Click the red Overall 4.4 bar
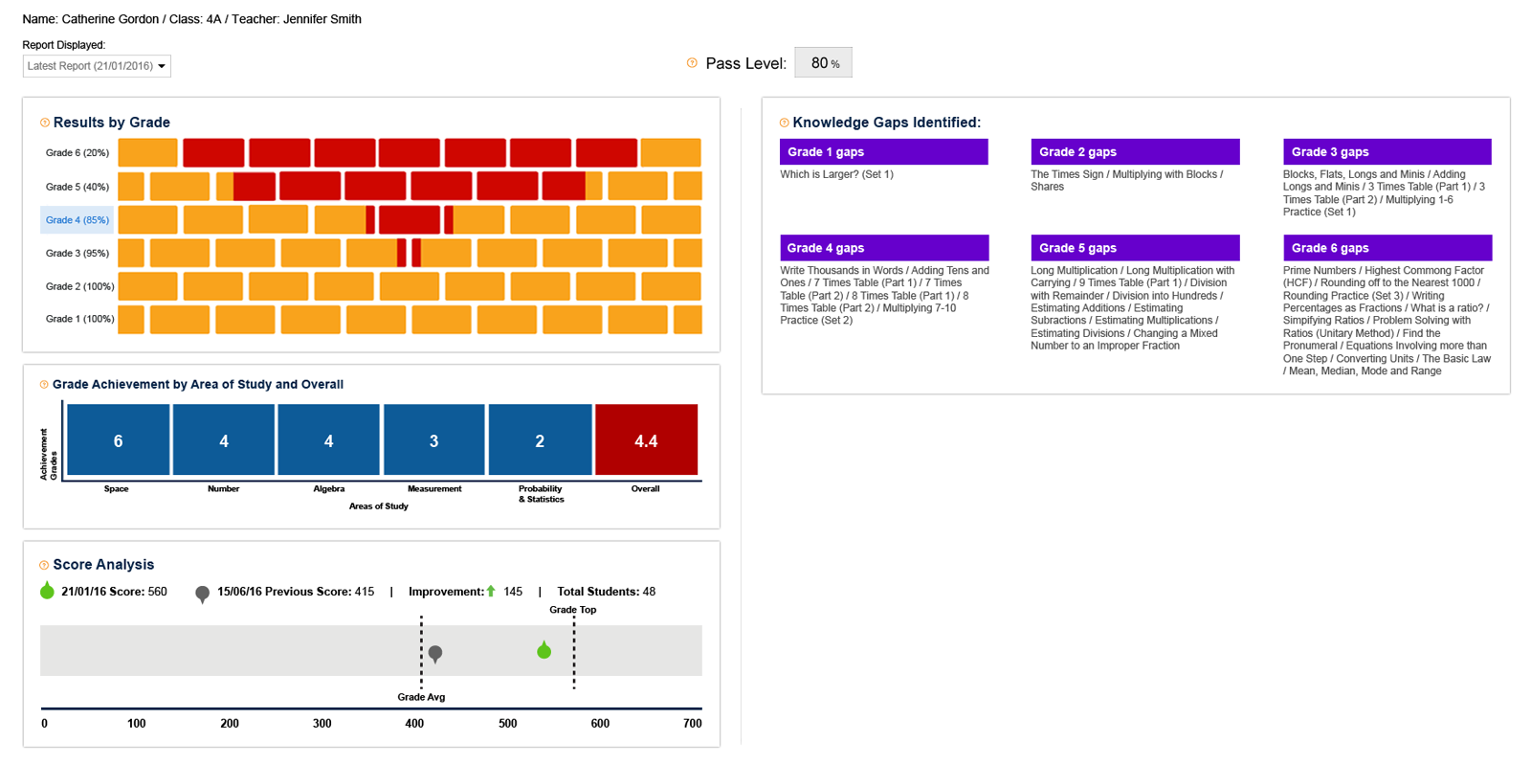The width and height of the screenshot is (1531, 764). 646,440
